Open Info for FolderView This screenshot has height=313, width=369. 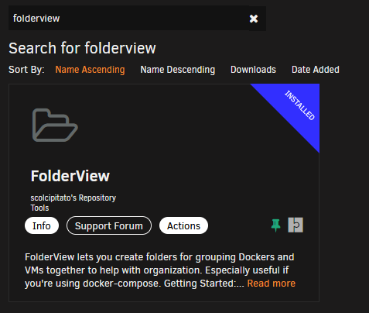[x=42, y=225]
